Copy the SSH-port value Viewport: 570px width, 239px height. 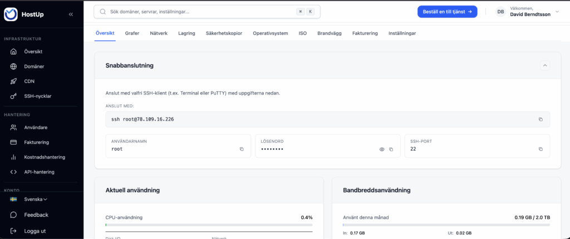(540, 149)
